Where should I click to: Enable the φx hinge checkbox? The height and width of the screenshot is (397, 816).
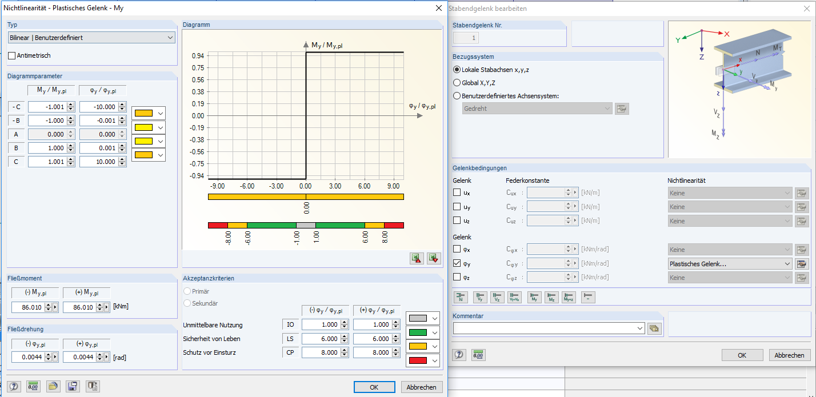tap(457, 249)
